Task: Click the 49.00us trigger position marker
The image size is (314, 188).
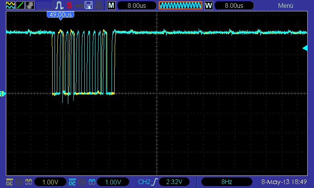Action: 60,14
